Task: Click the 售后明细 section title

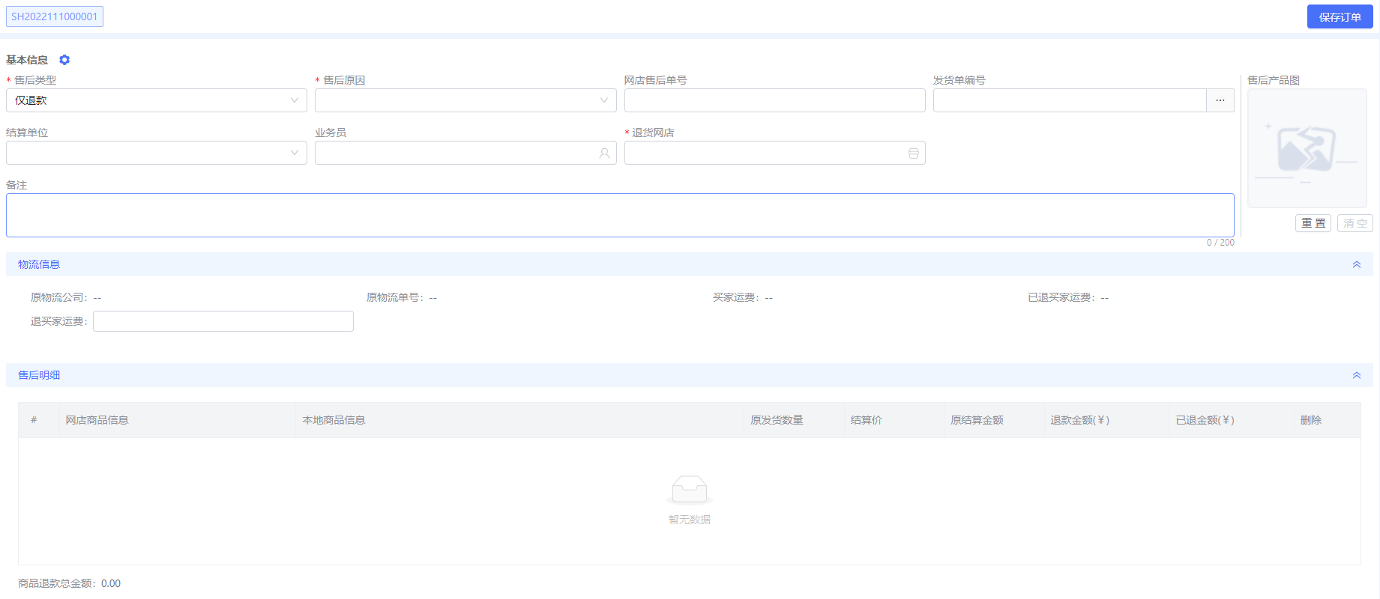Action: pos(39,375)
